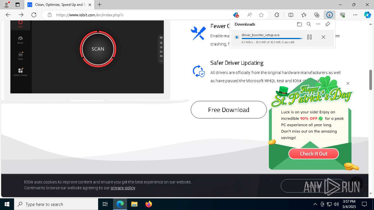Open the shopping coupons icon in address bar
This screenshot has height=210, width=374.
point(236,15)
